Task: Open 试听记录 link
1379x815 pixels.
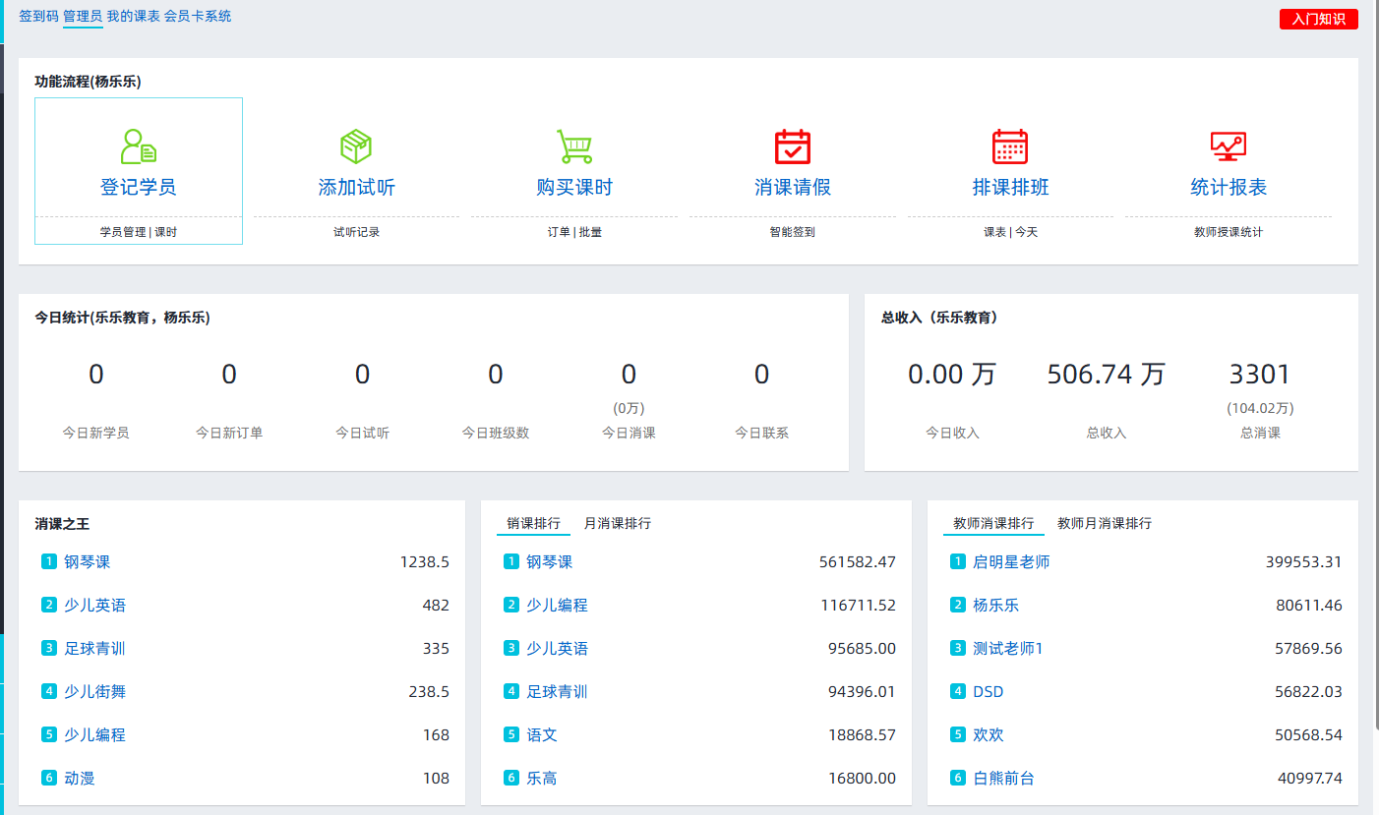Action: (x=356, y=232)
